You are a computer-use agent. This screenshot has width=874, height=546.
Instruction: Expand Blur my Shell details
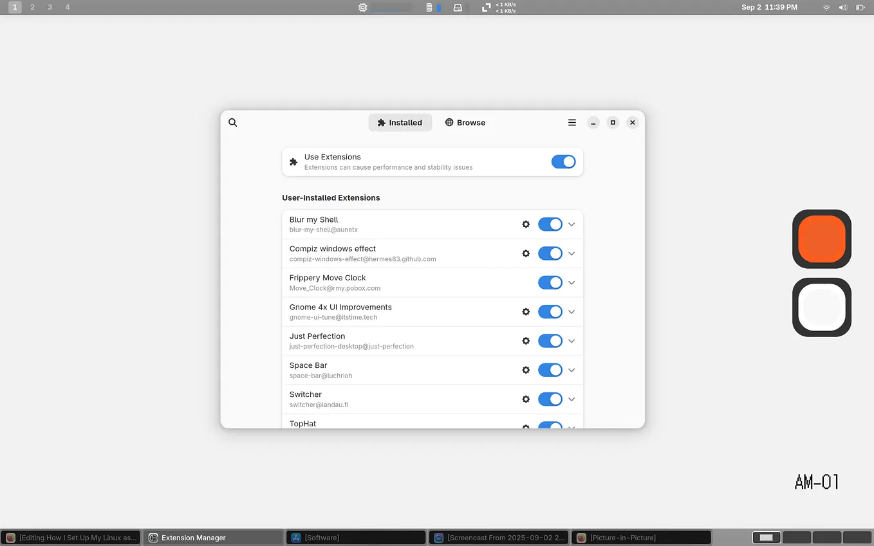(571, 224)
